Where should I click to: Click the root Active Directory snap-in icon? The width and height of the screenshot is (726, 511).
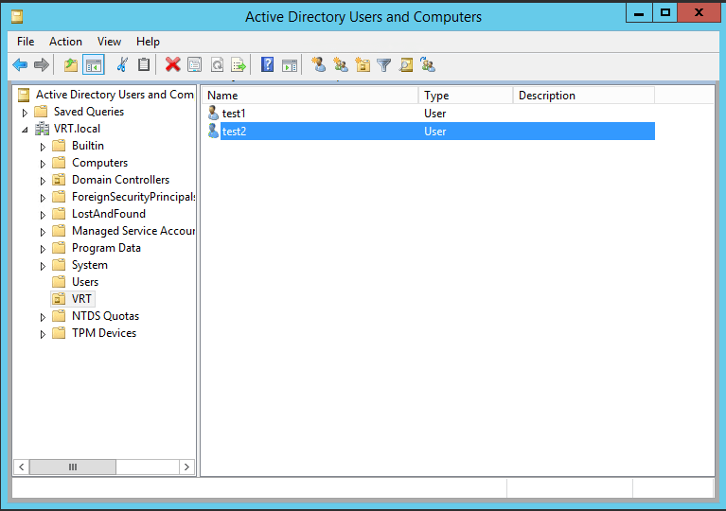[x=24, y=95]
